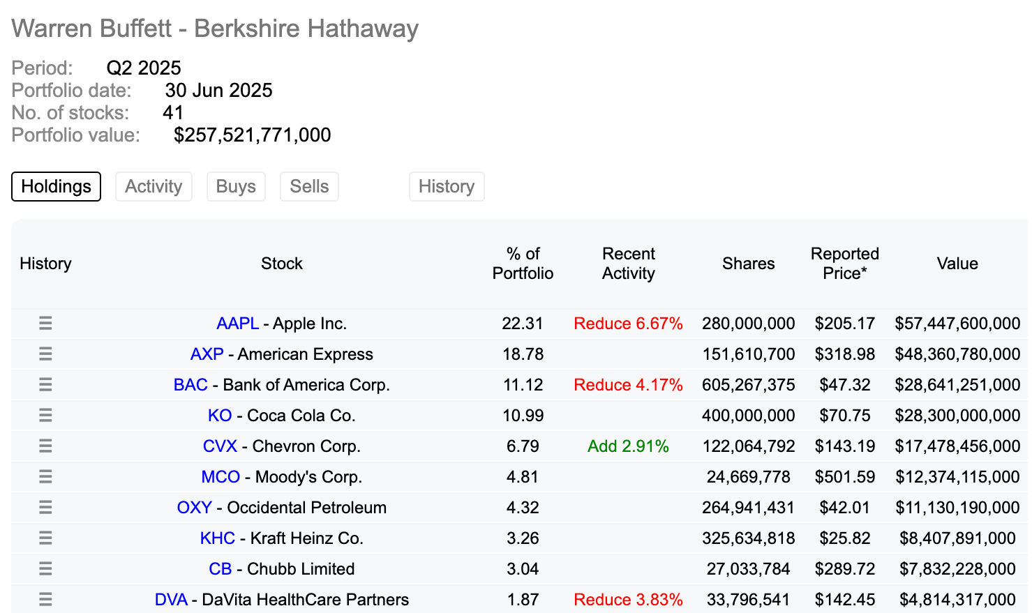This screenshot has height=613, width=1032.
Task: Sort by the Value column header
Action: (957, 264)
